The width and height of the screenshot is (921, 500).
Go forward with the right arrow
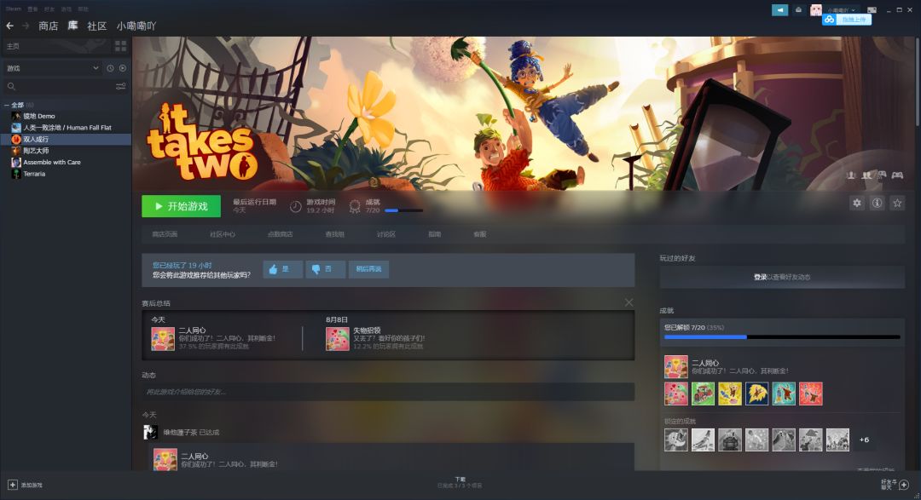coord(26,26)
